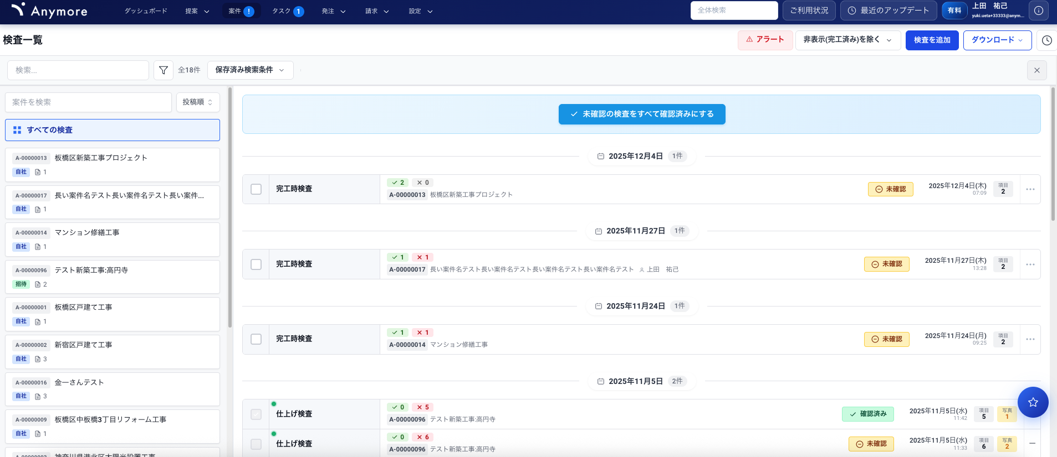Click the filter funnel icon

click(164, 70)
